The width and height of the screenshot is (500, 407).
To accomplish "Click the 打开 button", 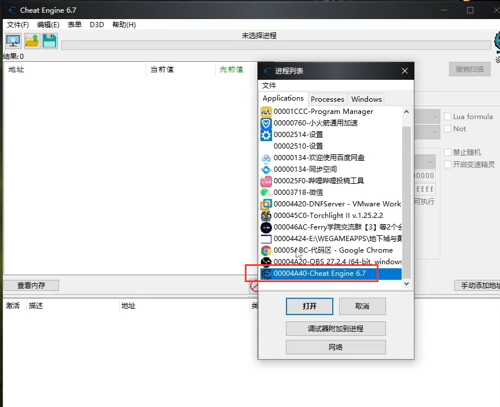I will pyautogui.click(x=310, y=306).
